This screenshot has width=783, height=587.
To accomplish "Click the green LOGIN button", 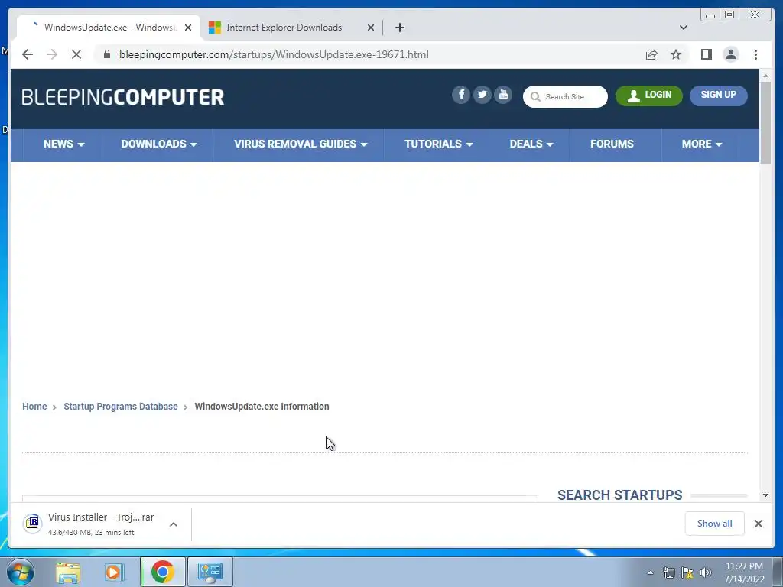I will pos(648,96).
